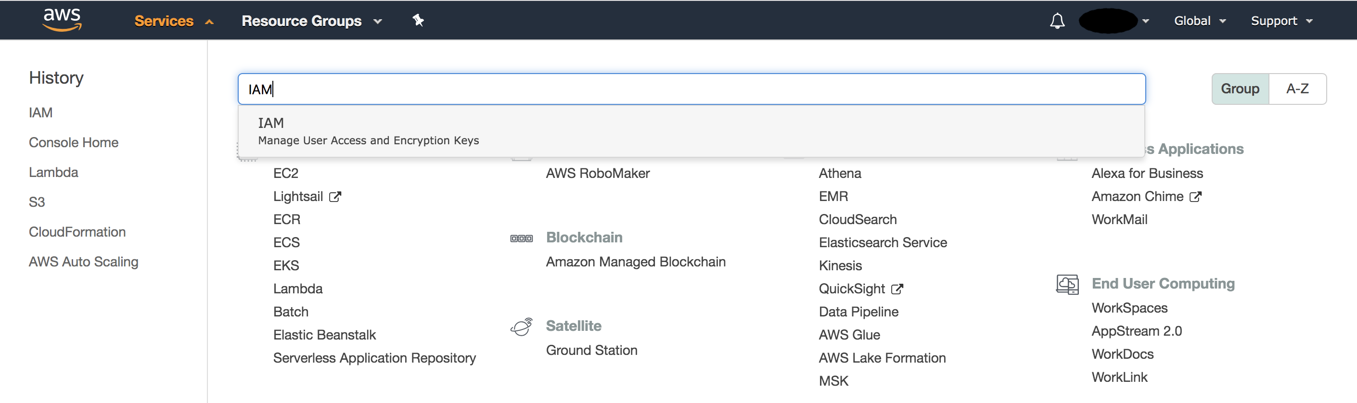The width and height of the screenshot is (1357, 403).
Task: Click the services search field
Action: 691,89
